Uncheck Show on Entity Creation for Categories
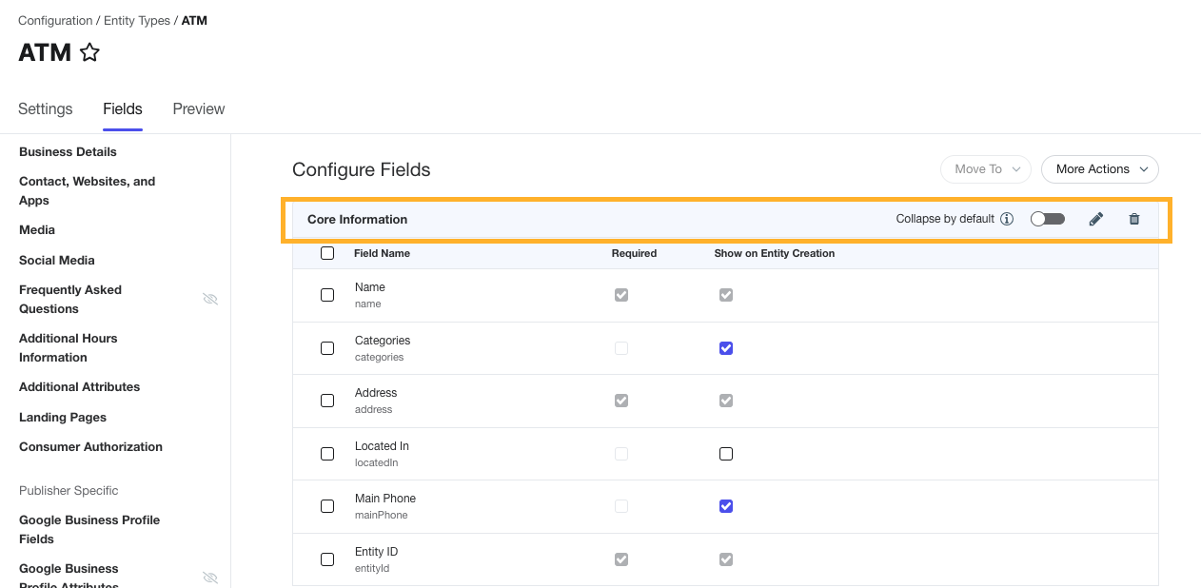1201x588 pixels. click(726, 348)
